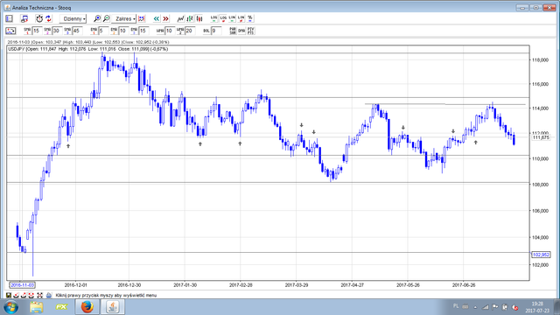Edit EMA 3 period field showing 15
Screen dimensions: 560x315
[x=143, y=31]
